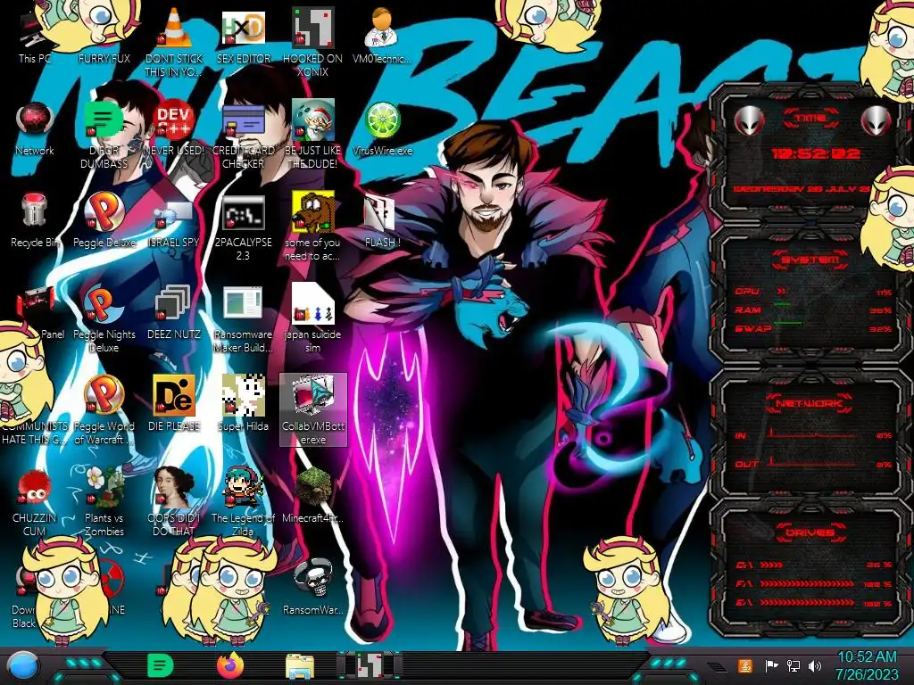
Task: Click the CPU usage row
Action: (813, 292)
